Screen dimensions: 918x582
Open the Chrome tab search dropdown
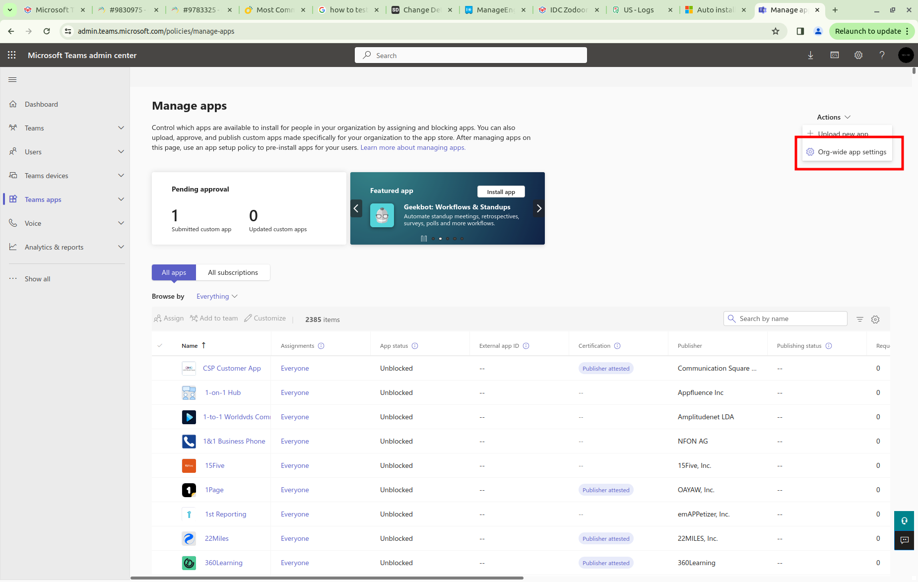pyautogui.click(x=10, y=10)
